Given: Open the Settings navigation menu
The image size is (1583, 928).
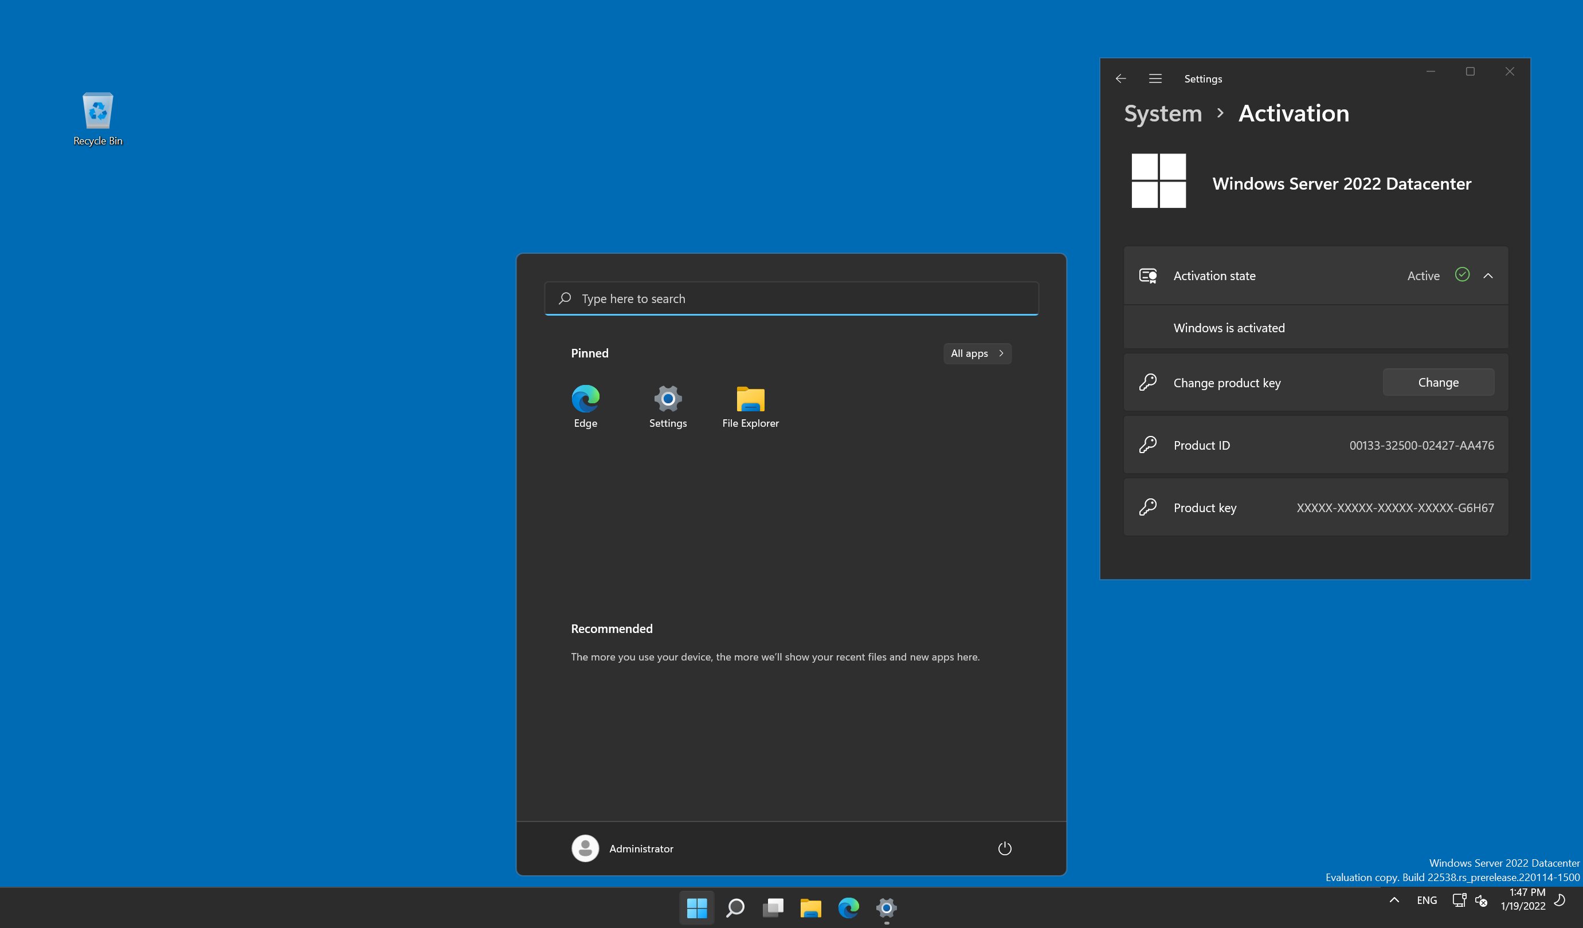Looking at the screenshot, I should [1155, 78].
